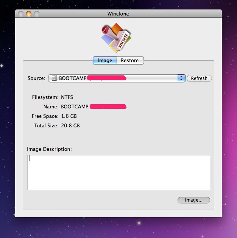The width and height of the screenshot is (237, 238).
Task: Click the Source dropdown stepper arrows
Action: pyautogui.click(x=181, y=78)
